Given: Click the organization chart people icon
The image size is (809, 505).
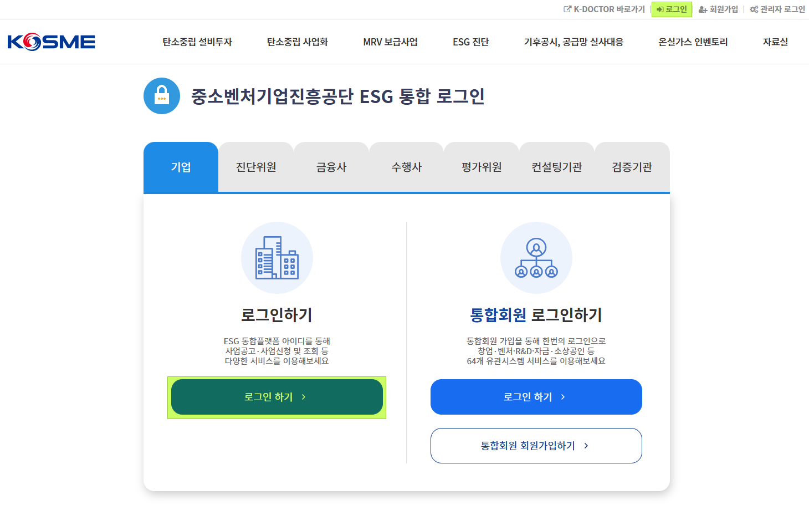Looking at the screenshot, I should coord(536,258).
